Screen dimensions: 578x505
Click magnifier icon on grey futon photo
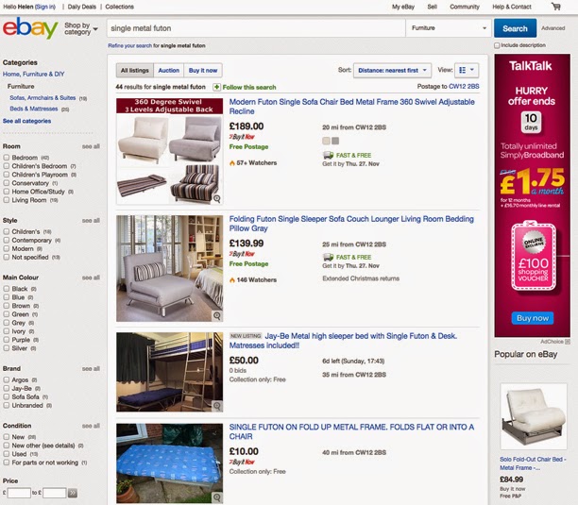point(217,315)
